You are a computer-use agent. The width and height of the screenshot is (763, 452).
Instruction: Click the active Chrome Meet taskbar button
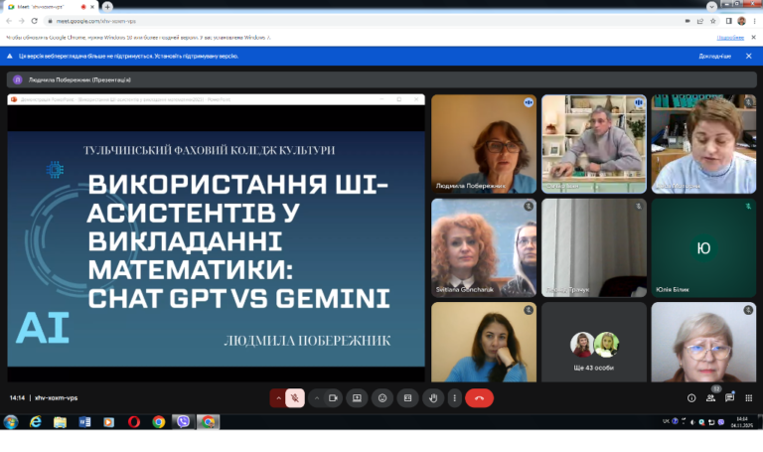point(209,422)
